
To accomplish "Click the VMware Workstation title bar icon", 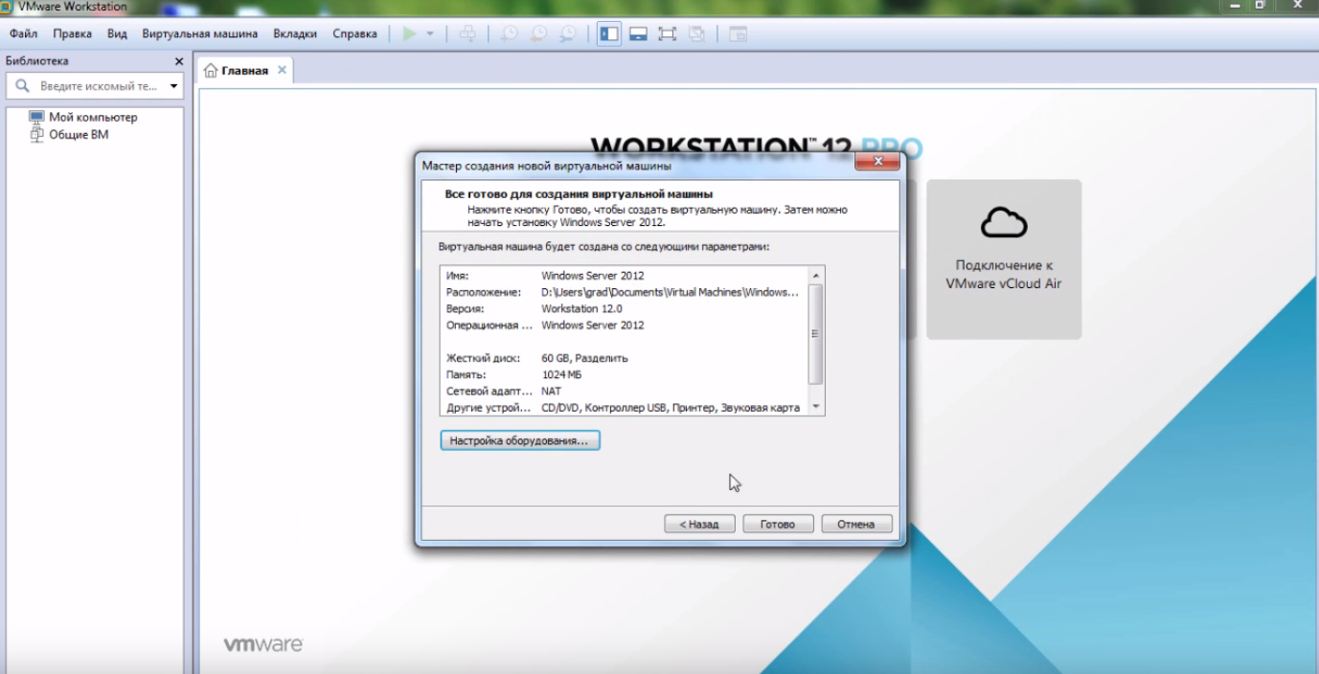I will point(7,6).
